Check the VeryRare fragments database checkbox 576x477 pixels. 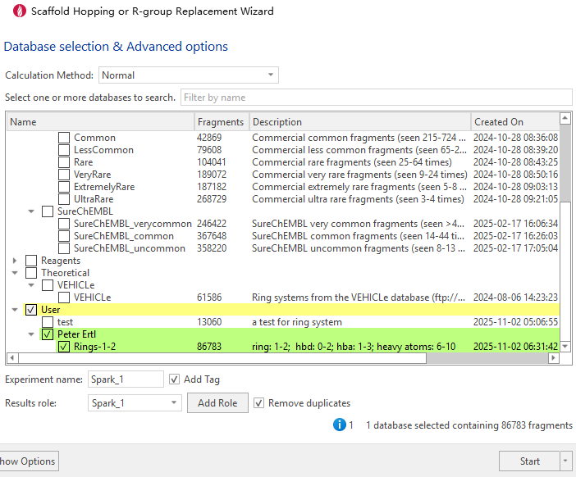click(x=64, y=175)
